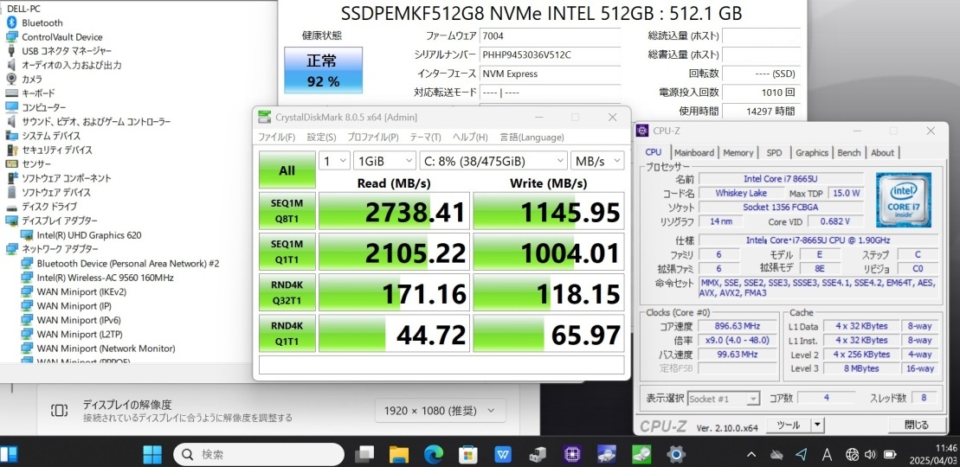Open the drive dropdown showing C: 8%
960x467 pixels.
pos(493,161)
